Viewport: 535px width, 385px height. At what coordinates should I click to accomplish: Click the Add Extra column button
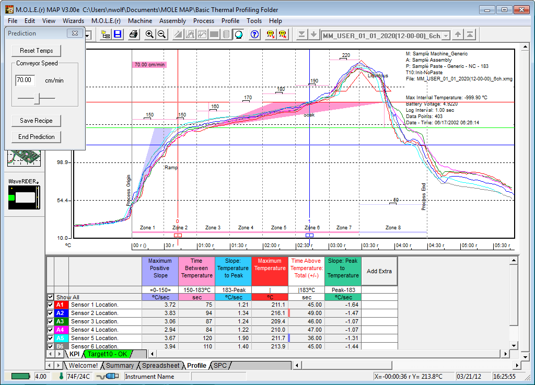[379, 271]
